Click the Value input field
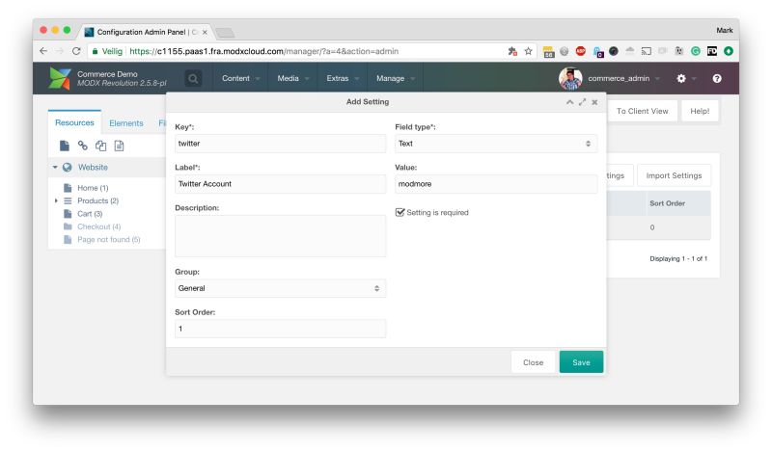This screenshot has width=772, height=452. [496, 184]
